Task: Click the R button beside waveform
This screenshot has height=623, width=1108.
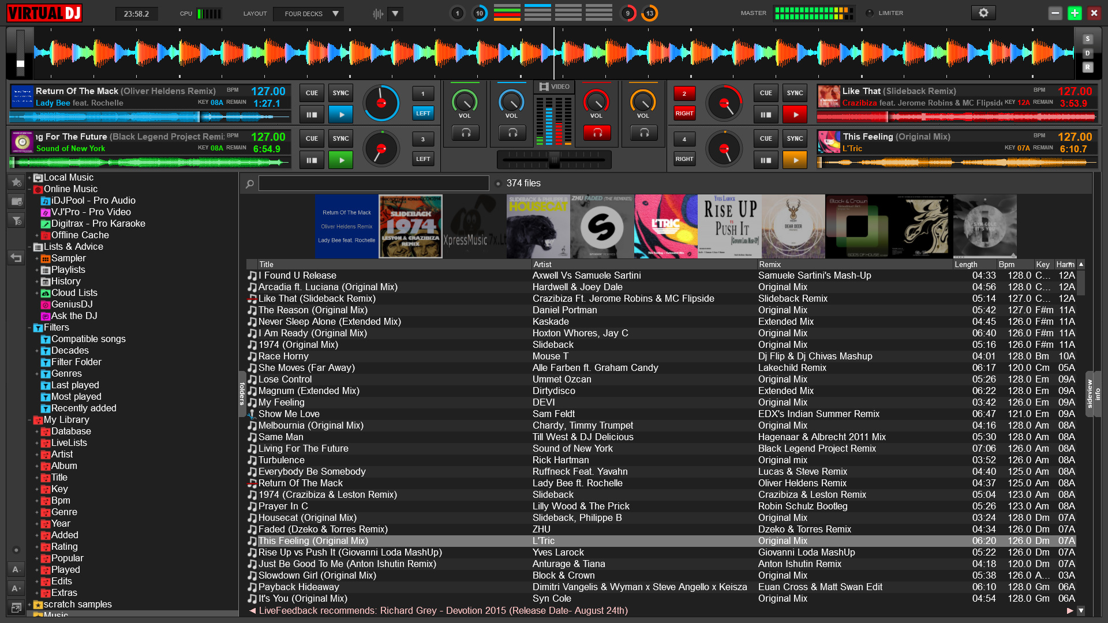Action: click(x=1087, y=67)
